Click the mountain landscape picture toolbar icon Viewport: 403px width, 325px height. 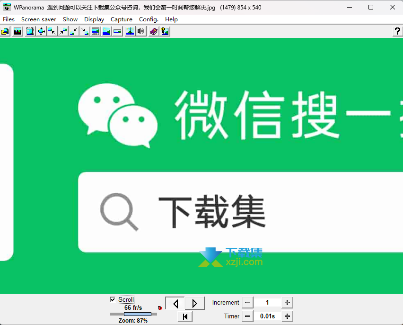point(18,31)
